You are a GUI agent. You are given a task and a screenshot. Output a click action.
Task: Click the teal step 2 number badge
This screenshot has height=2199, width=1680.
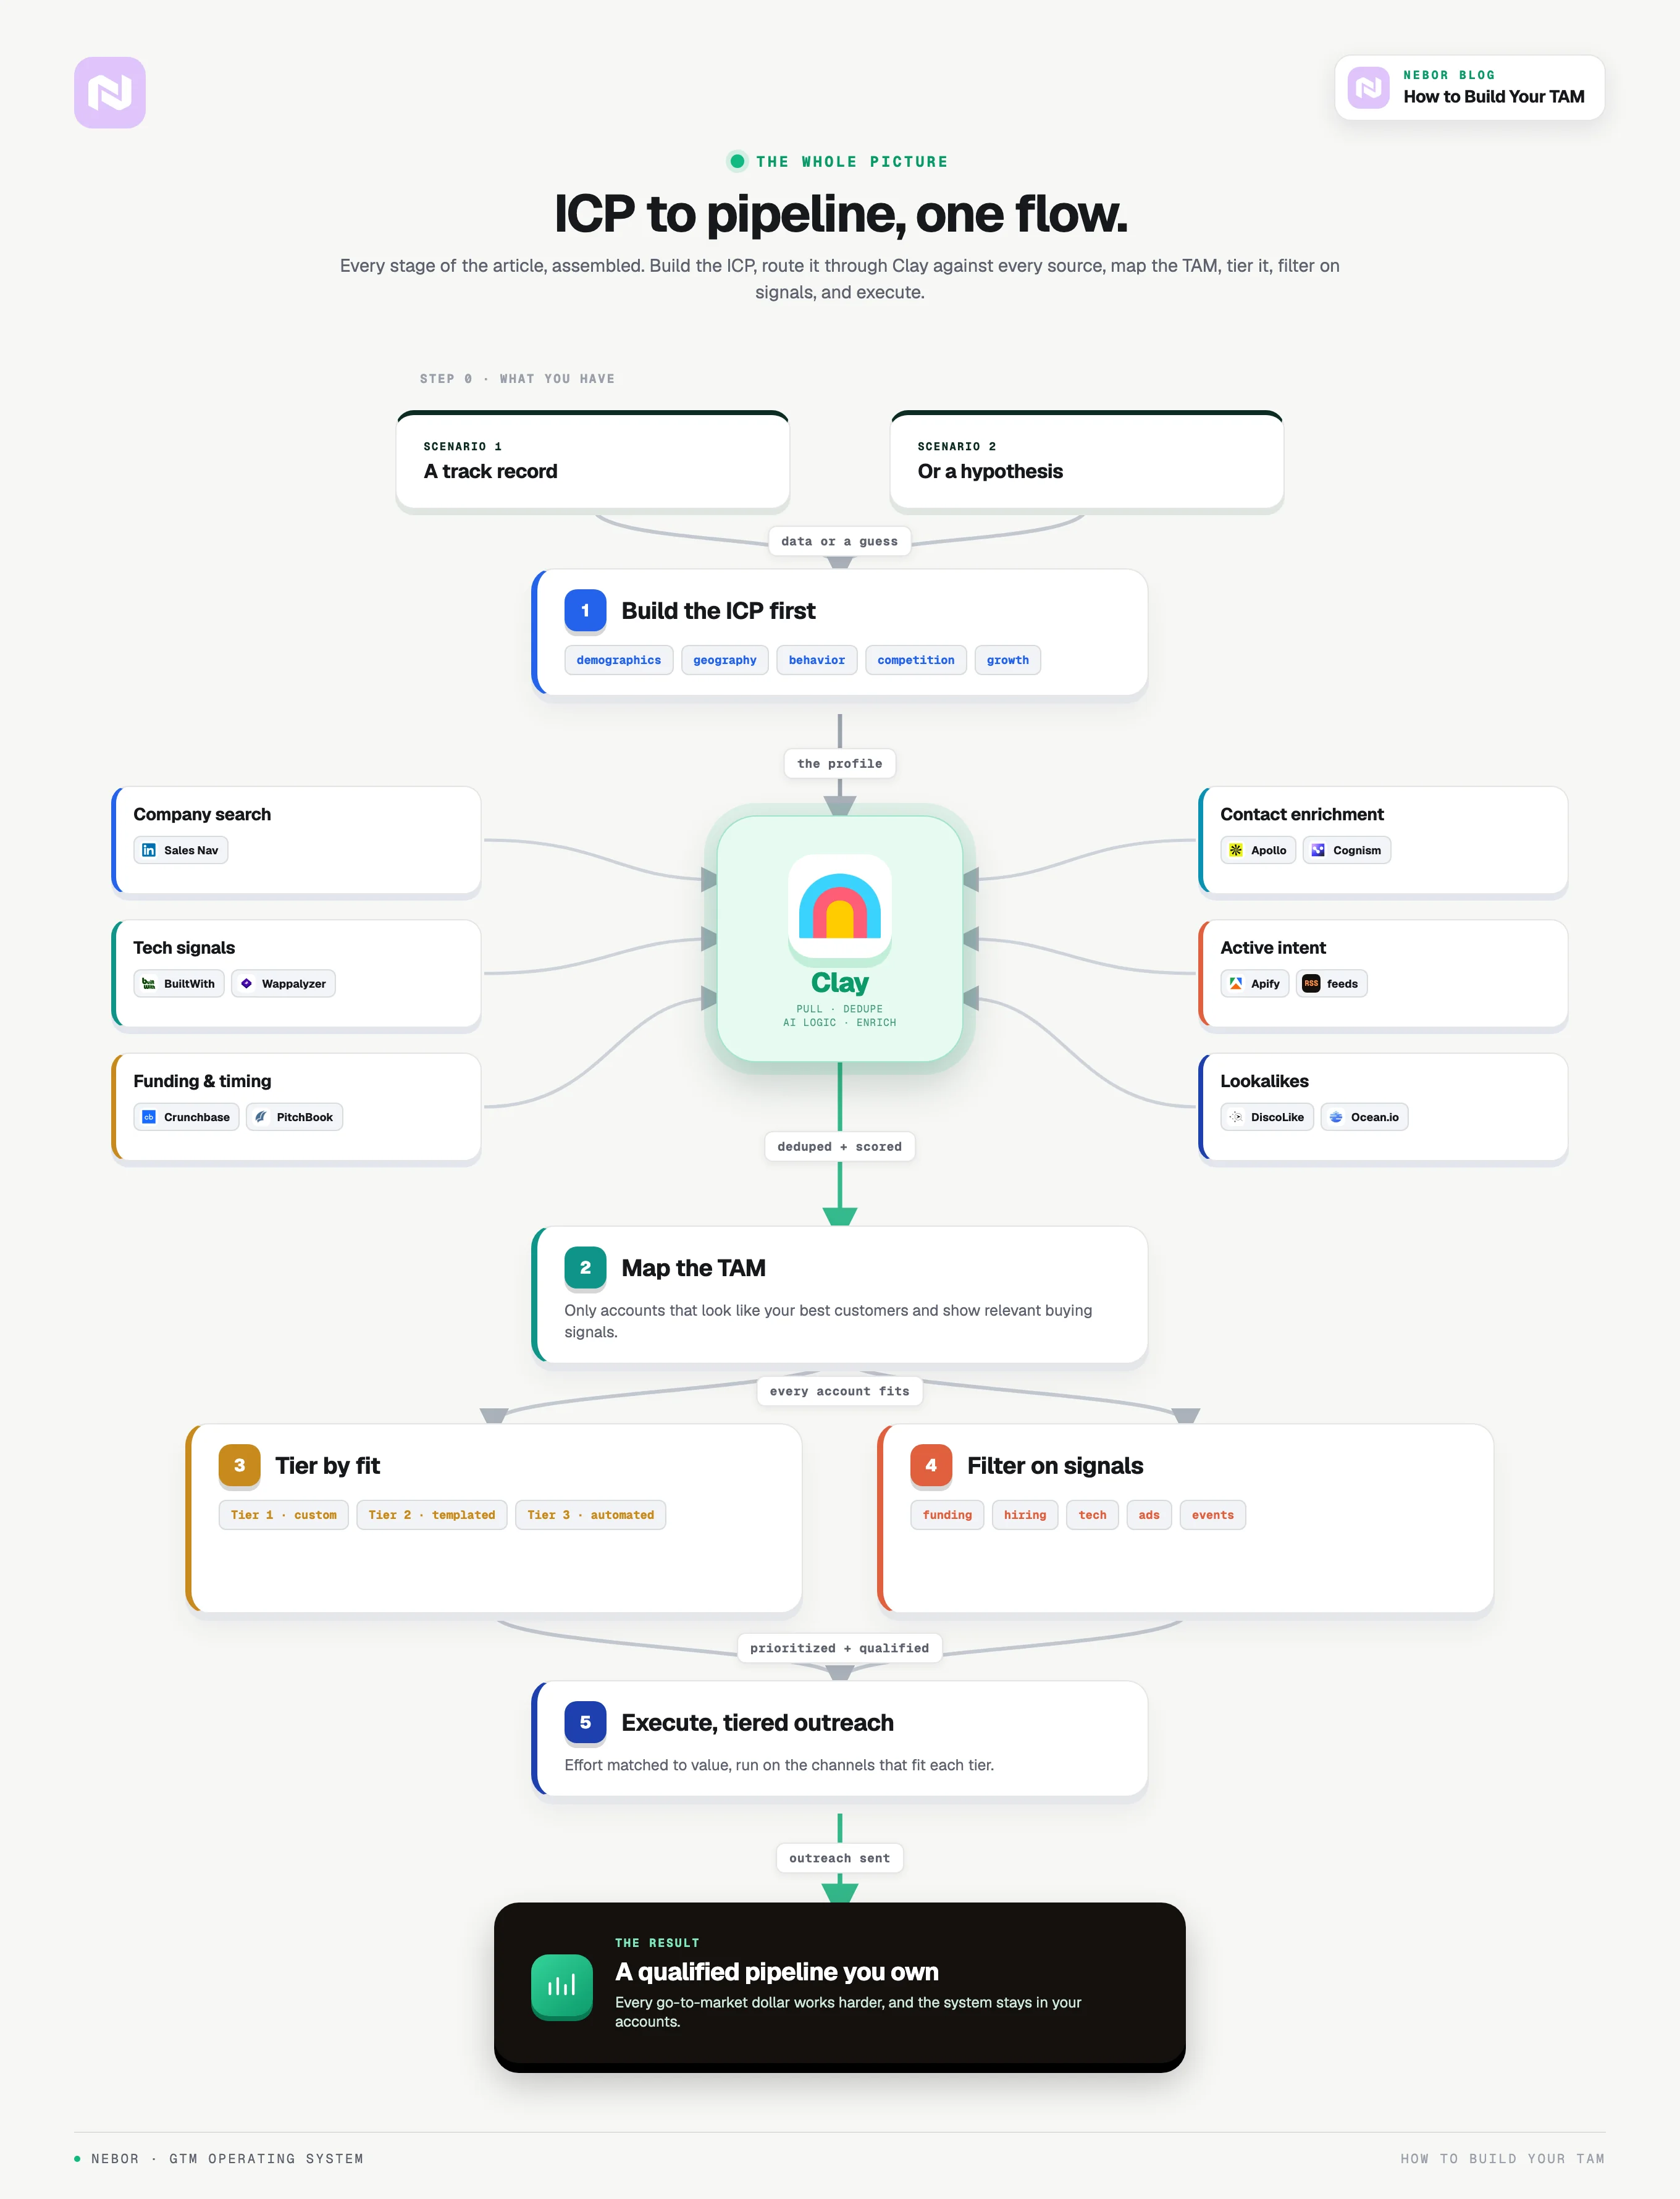point(585,1268)
